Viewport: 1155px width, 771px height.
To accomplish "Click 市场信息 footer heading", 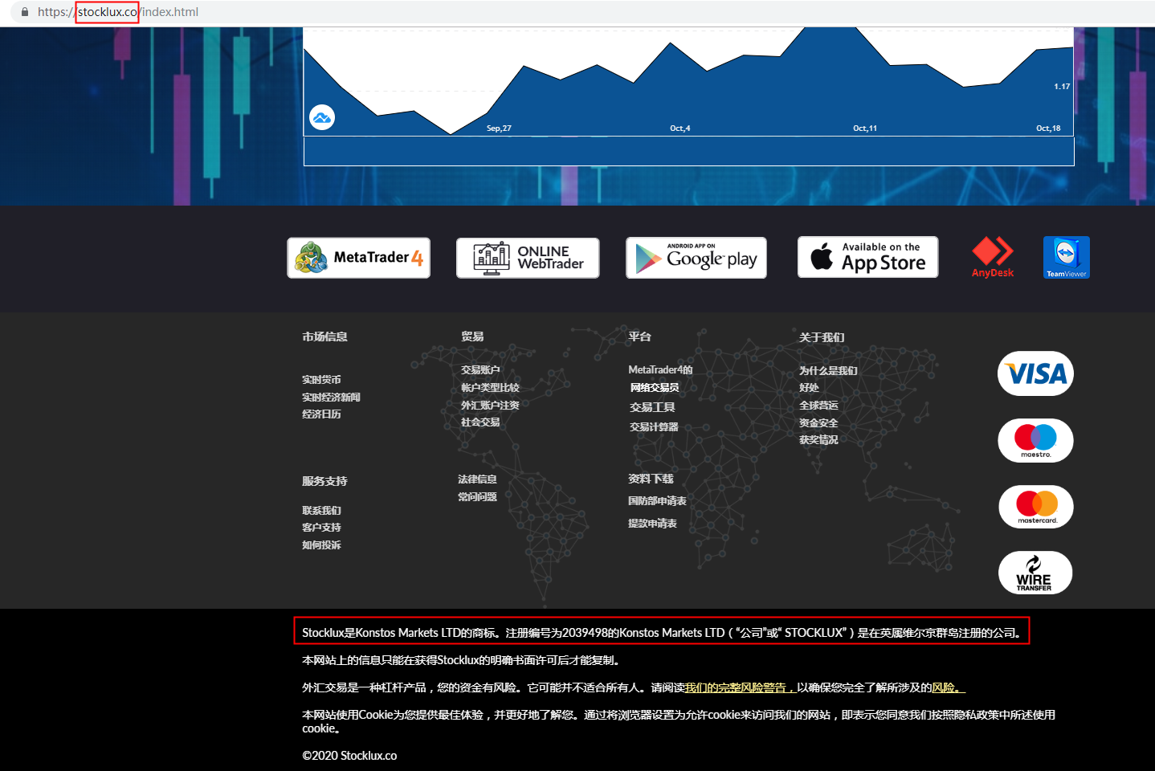I will pyautogui.click(x=324, y=337).
